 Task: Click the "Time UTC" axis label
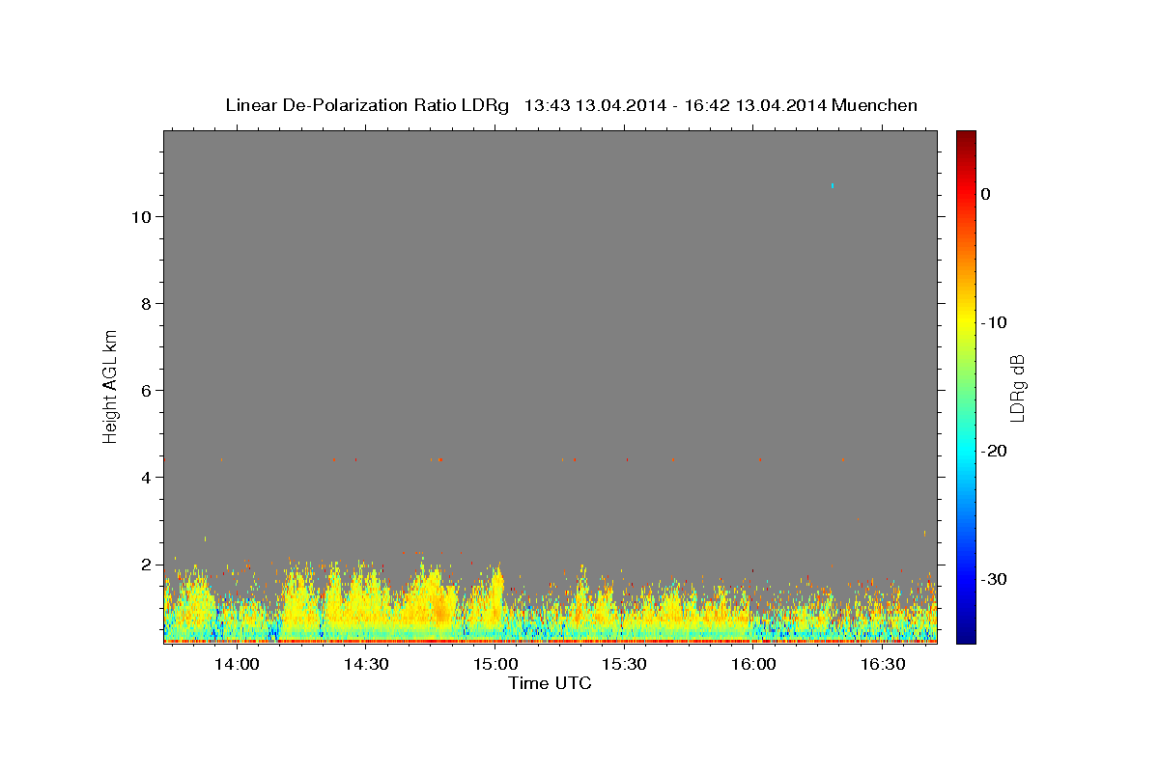click(x=550, y=683)
